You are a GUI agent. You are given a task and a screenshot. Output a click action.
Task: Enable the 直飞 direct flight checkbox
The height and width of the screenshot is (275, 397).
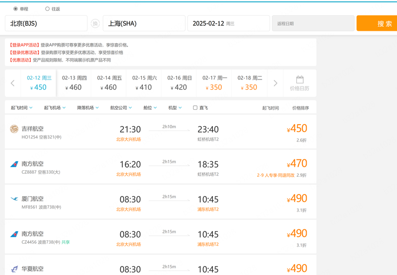click(195, 108)
